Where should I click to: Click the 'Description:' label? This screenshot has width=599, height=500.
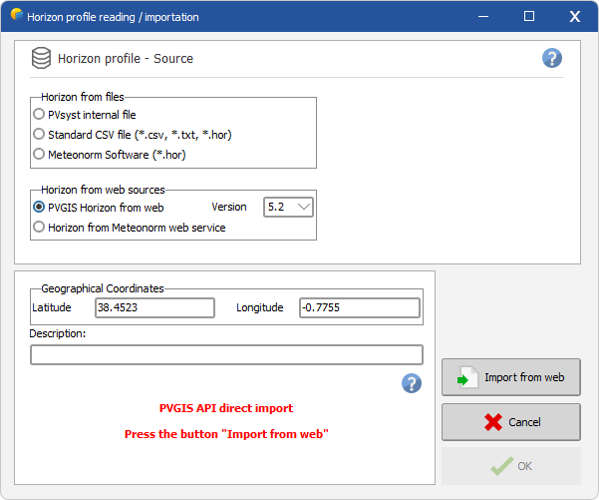pyautogui.click(x=57, y=333)
